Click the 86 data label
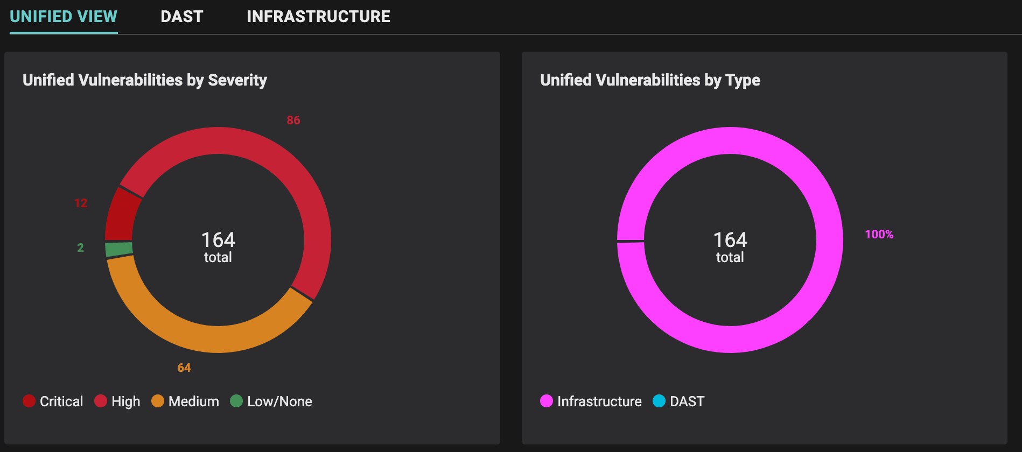 (293, 120)
